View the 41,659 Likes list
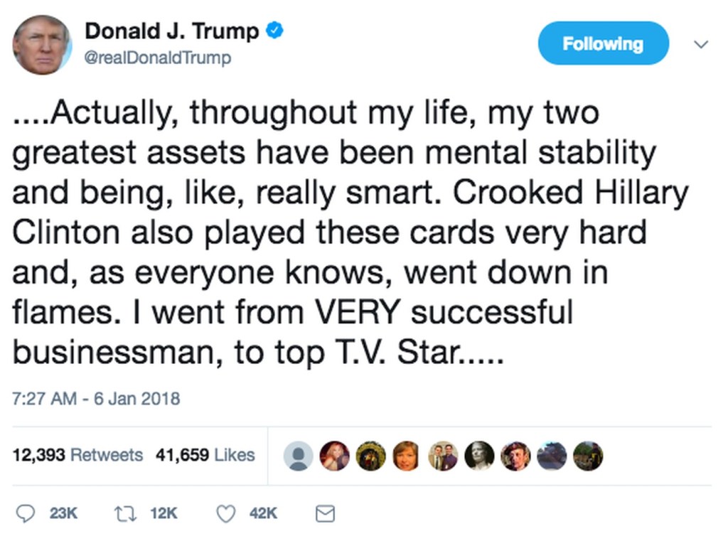This screenshot has width=728, height=546. coord(205,455)
